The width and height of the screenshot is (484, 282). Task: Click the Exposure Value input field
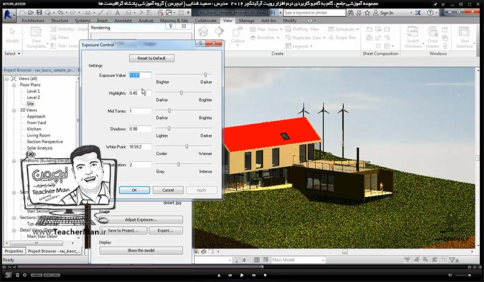140,75
